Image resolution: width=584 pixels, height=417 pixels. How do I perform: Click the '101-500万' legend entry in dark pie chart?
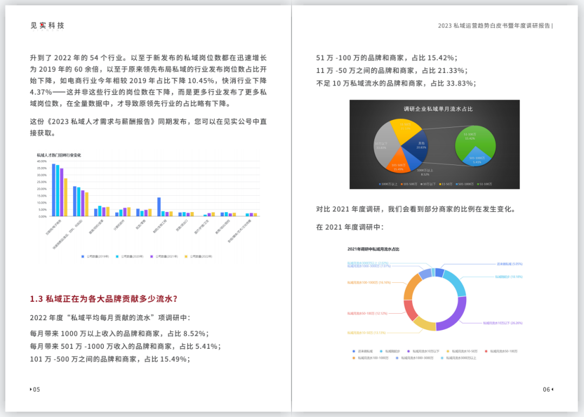click(409, 184)
